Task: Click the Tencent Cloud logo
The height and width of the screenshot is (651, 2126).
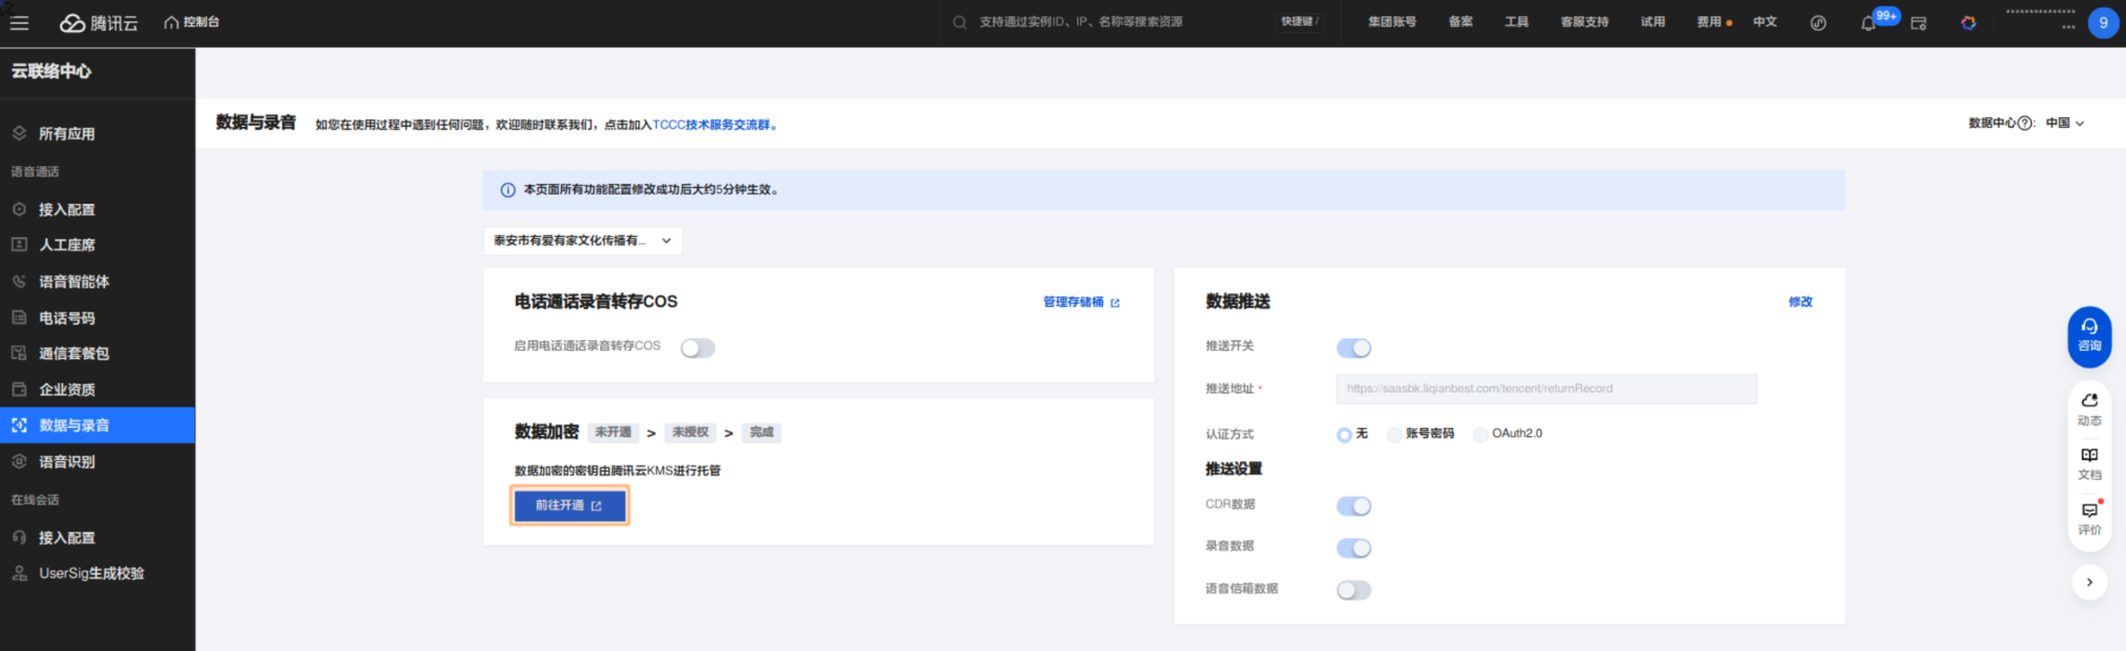Action: (99, 23)
